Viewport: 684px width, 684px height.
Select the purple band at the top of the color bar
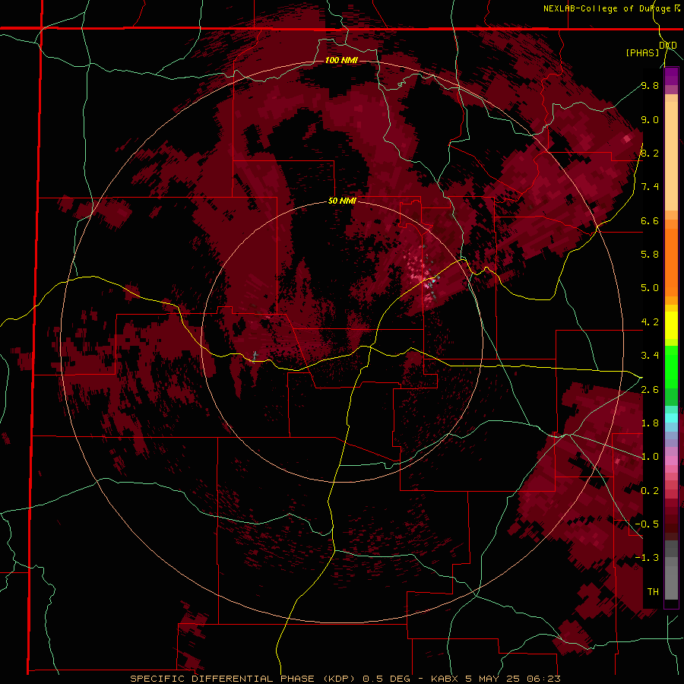(671, 76)
